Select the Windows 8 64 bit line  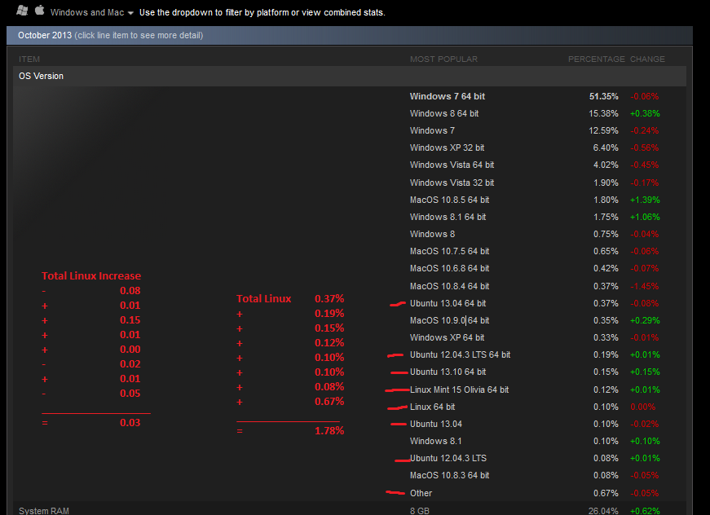tap(443, 113)
